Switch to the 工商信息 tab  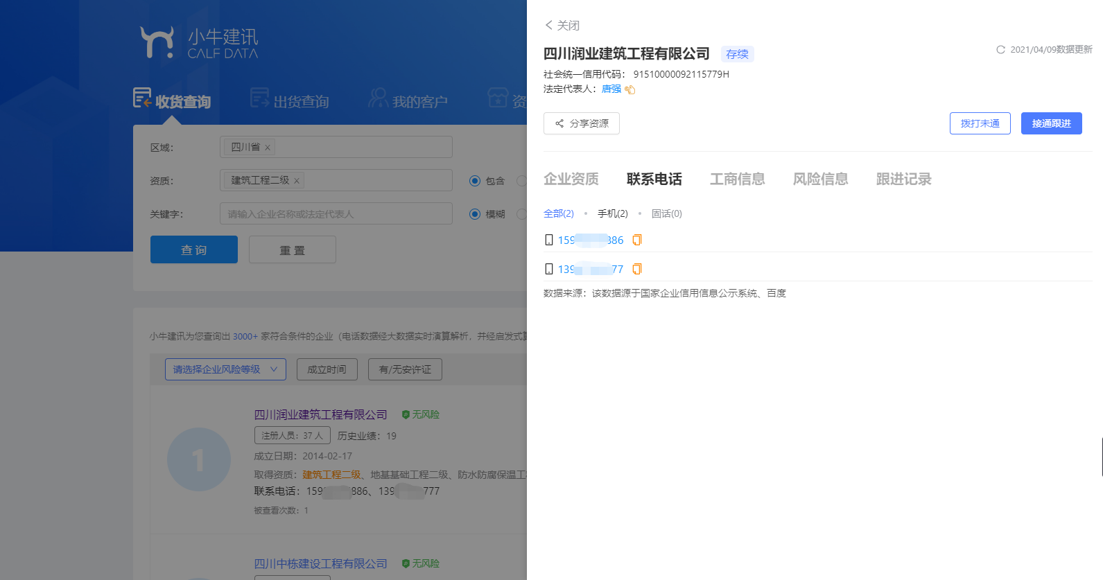tap(738, 179)
